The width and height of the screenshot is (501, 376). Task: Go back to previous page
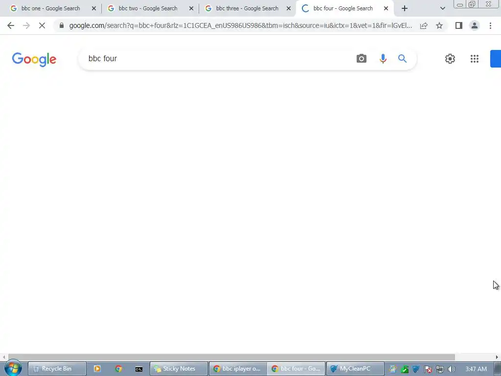pos(11,25)
